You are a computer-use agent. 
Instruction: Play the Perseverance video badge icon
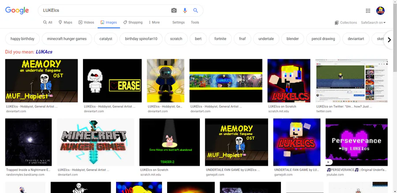[329, 162]
